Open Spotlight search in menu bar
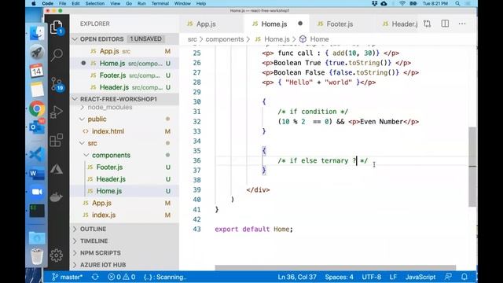503x283 pixels. coord(457,3)
